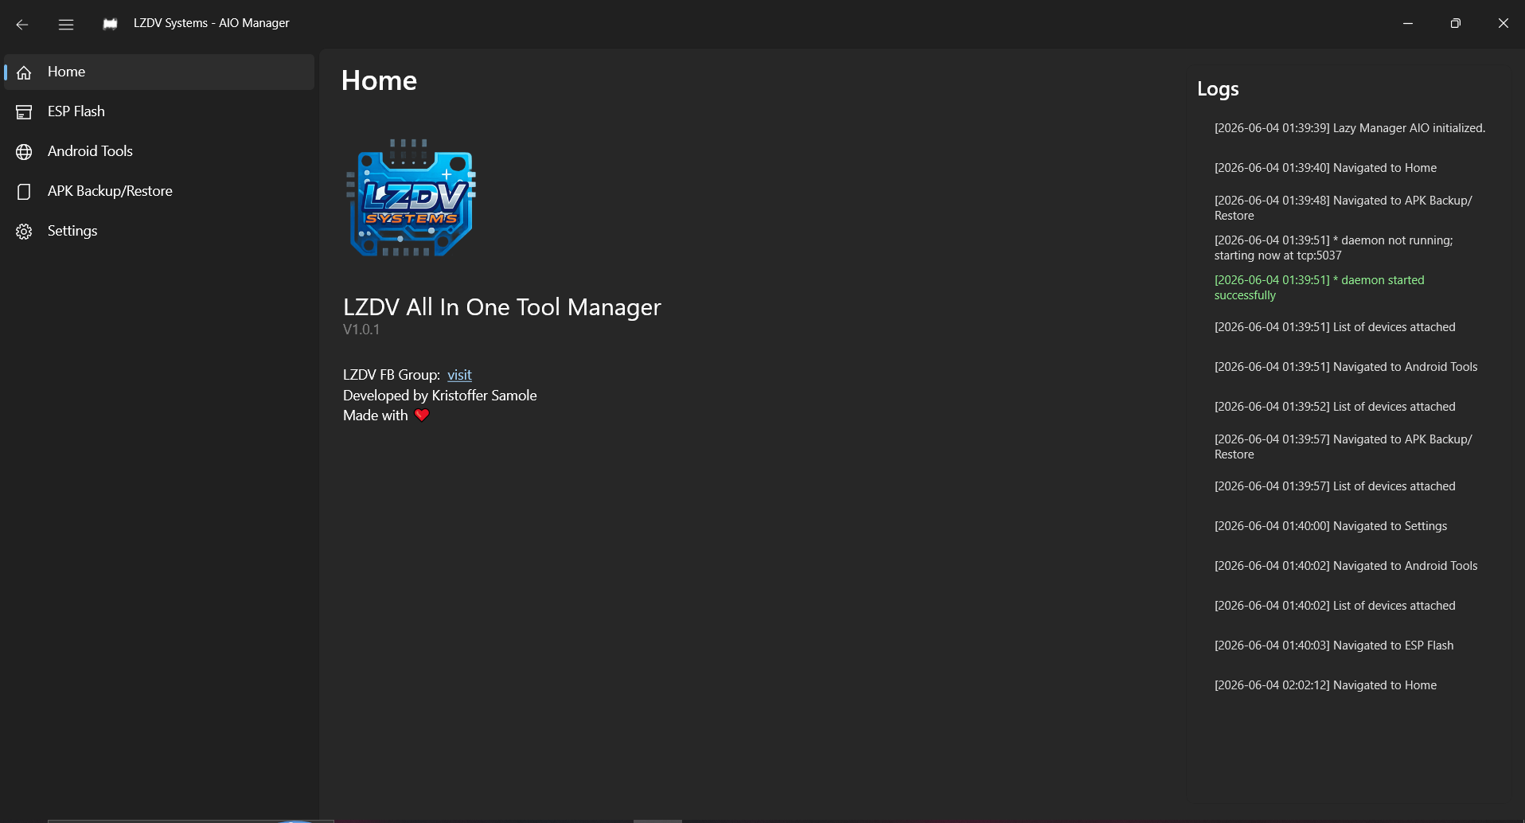Screen dimensions: 1525x823
Task: Click the Home page heading
Action: tap(379, 80)
